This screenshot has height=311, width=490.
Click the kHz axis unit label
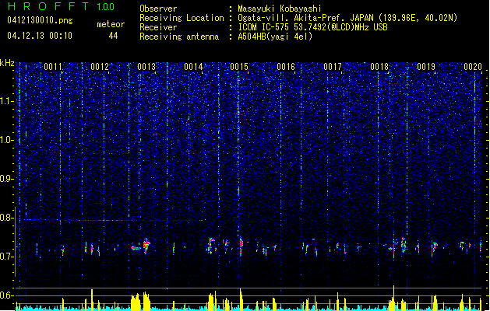click(7, 63)
